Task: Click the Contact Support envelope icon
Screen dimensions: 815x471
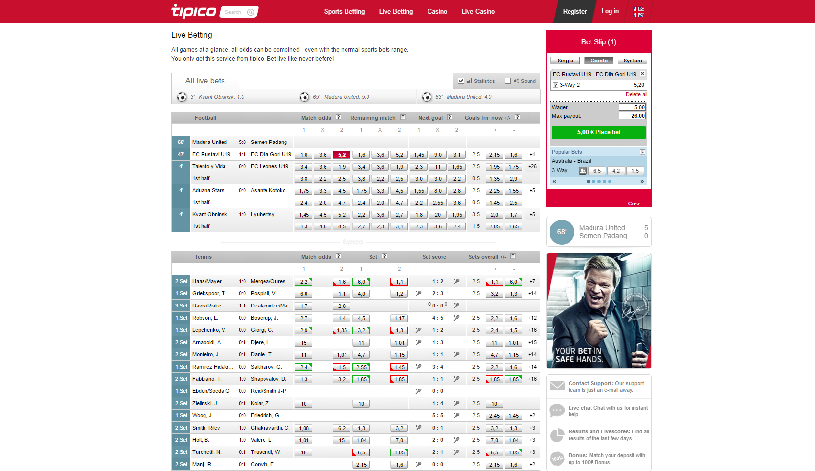Action: click(x=557, y=386)
